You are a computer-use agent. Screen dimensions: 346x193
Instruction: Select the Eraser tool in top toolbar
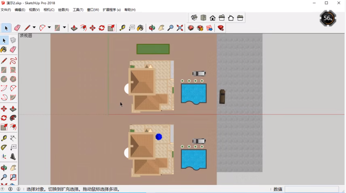point(17,28)
